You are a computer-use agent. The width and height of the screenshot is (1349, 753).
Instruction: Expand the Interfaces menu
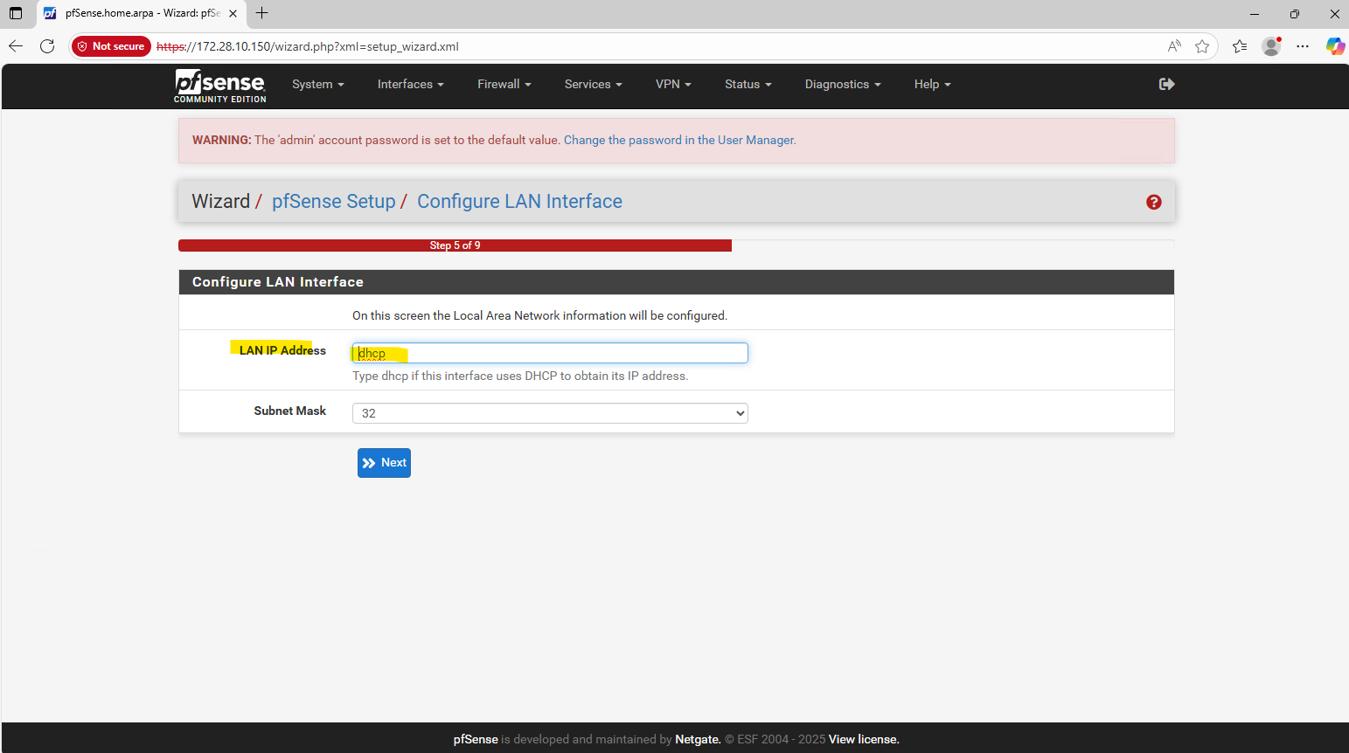tap(410, 85)
